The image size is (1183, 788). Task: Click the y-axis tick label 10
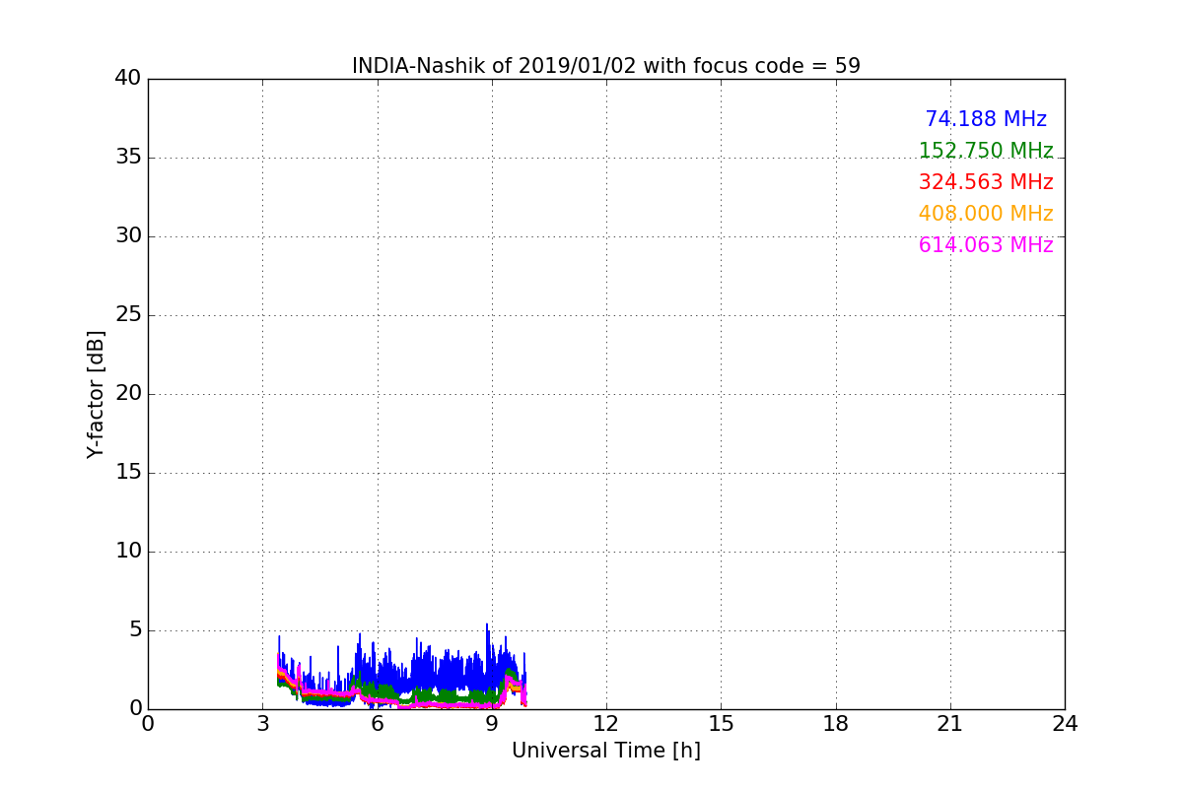[128, 552]
